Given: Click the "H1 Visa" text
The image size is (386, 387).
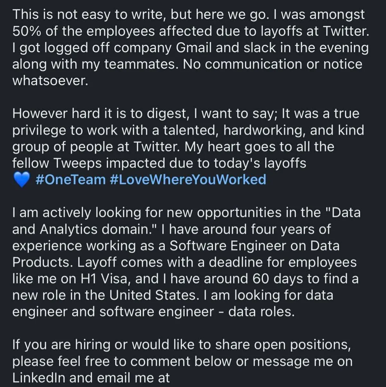Looking at the screenshot, I should pos(104,278).
